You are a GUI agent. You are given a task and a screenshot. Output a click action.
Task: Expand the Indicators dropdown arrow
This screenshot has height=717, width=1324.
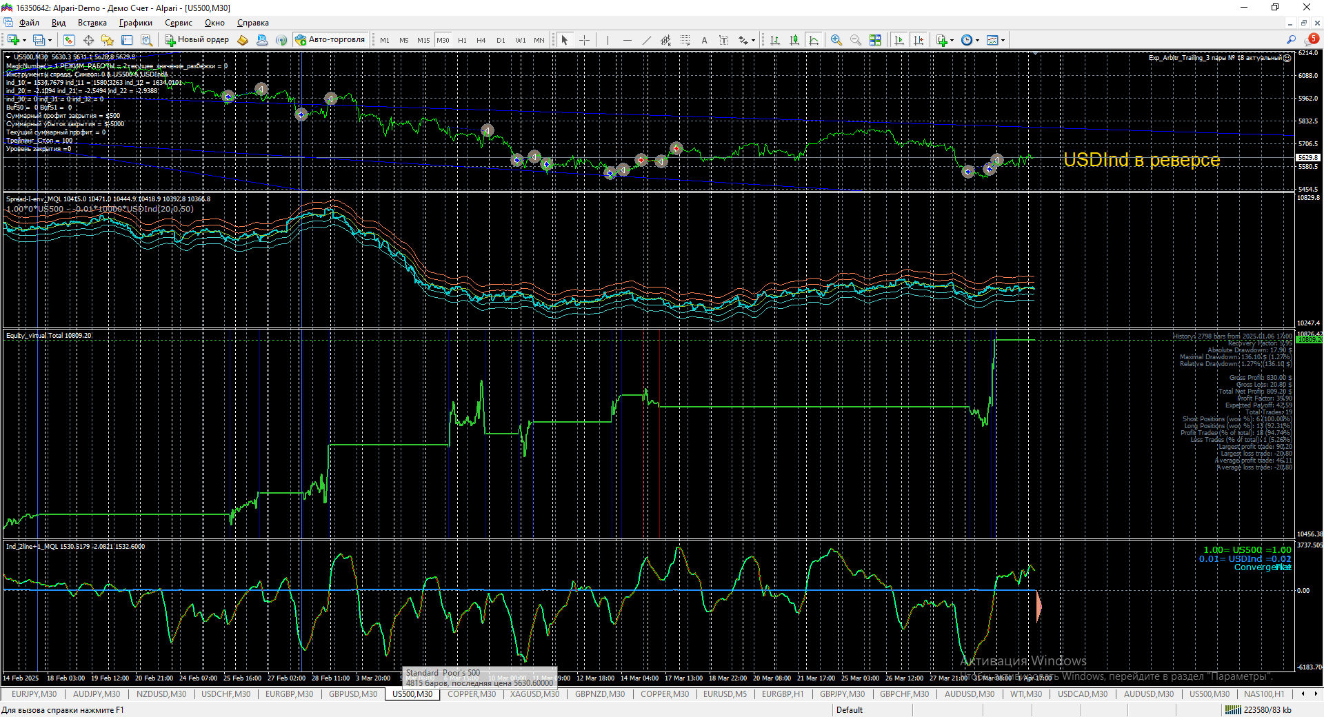pos(952,40)
